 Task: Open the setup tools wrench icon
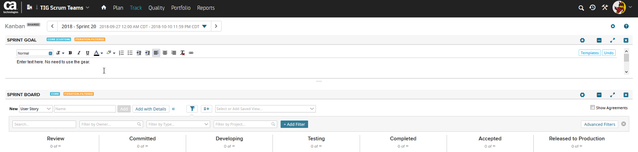[x=605, y=8]
